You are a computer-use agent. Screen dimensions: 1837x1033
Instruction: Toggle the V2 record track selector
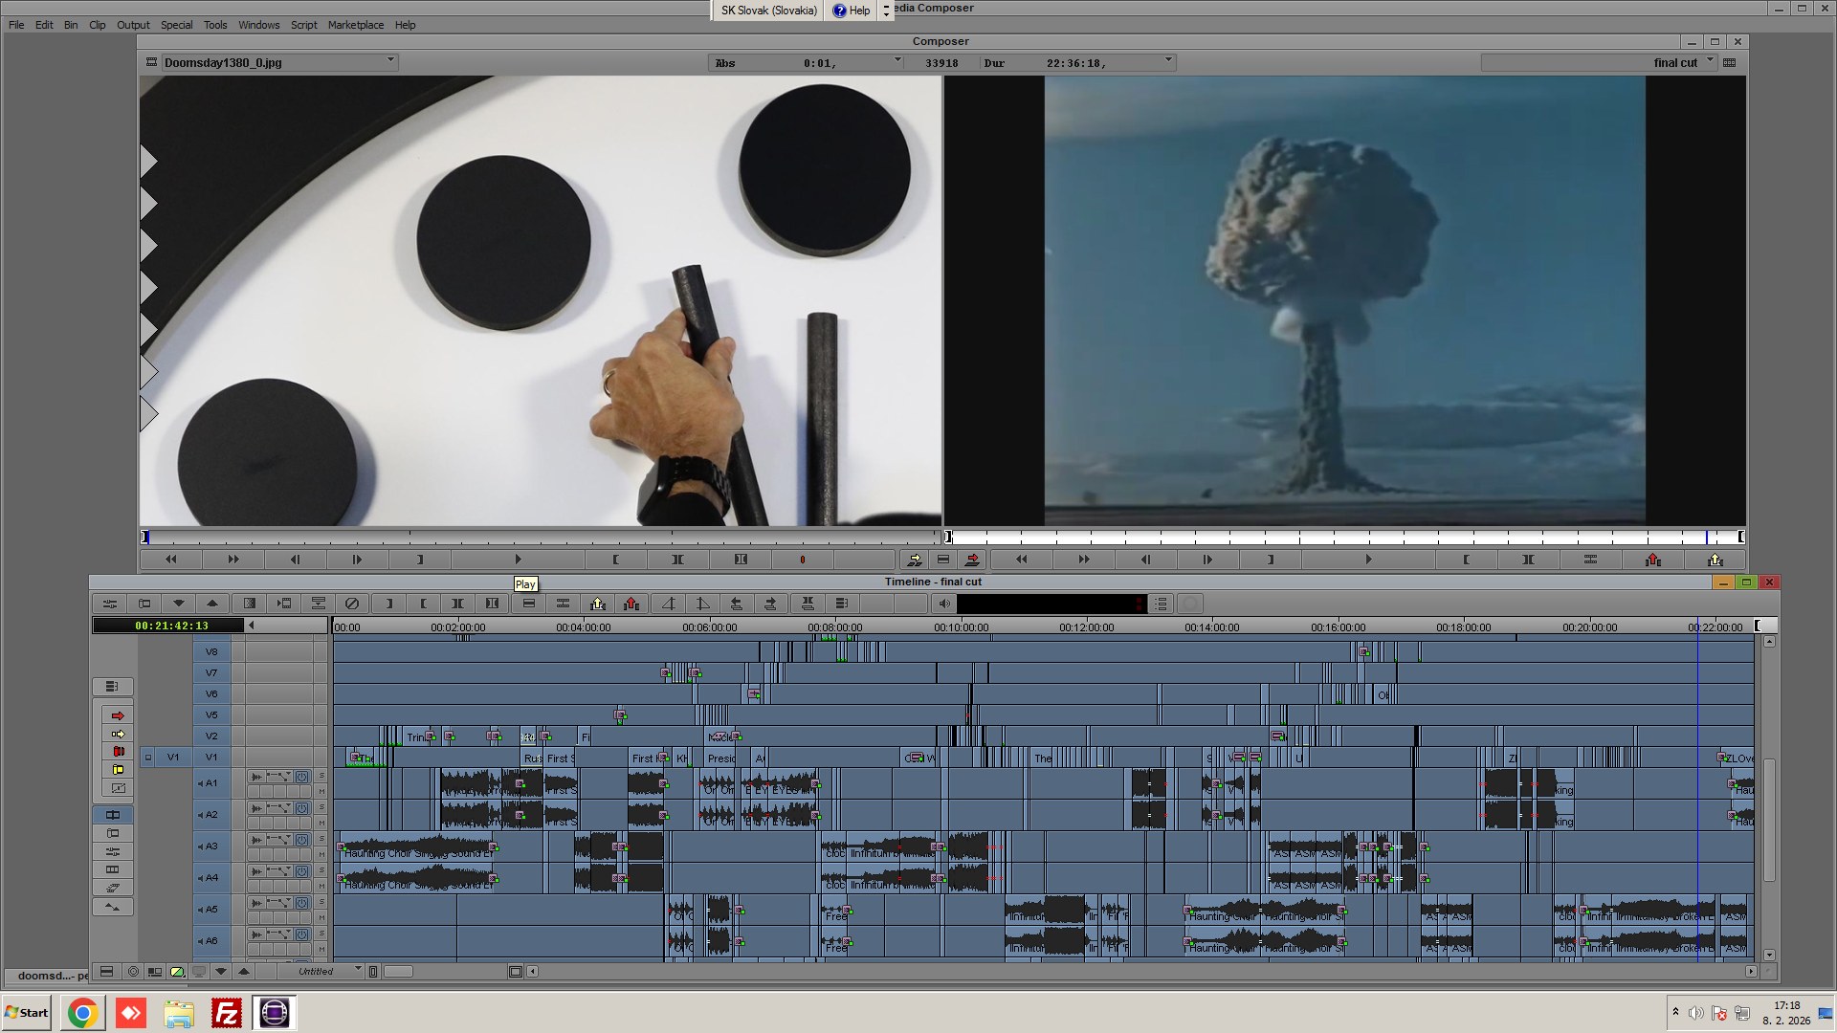[x=211, y=736]
